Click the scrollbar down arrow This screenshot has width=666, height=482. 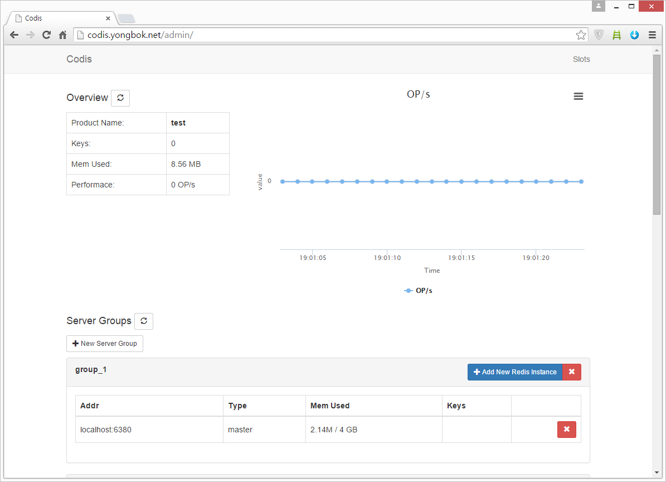[657, 472]
